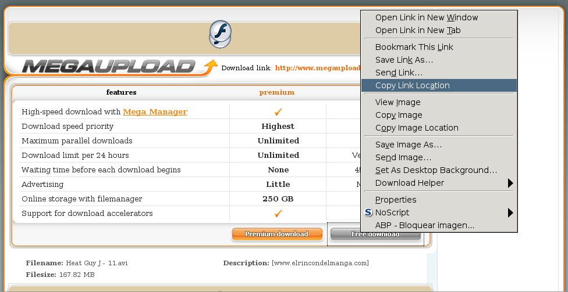
Task: Expand the Download Helper submenu arrow
Action: click(510, 183)
